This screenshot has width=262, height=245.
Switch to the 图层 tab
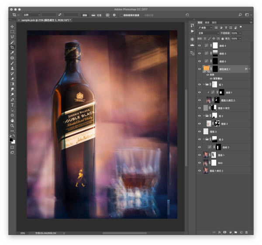pos(200,22)
